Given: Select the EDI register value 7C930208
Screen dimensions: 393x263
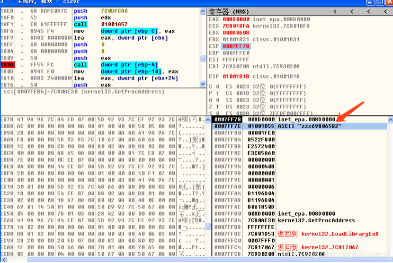Looking at the screenshot, I should 236,67.
